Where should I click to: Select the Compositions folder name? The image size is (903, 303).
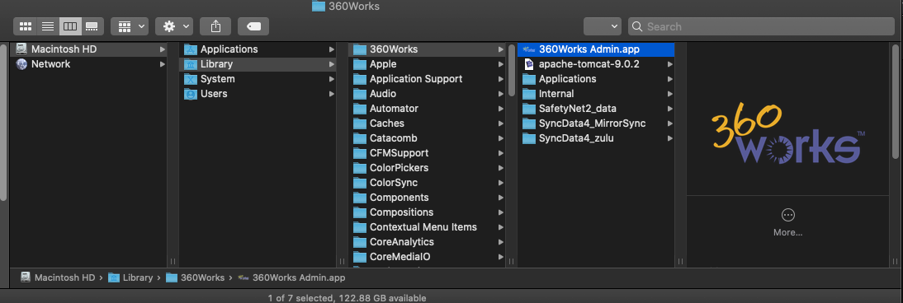pos(401,212)
